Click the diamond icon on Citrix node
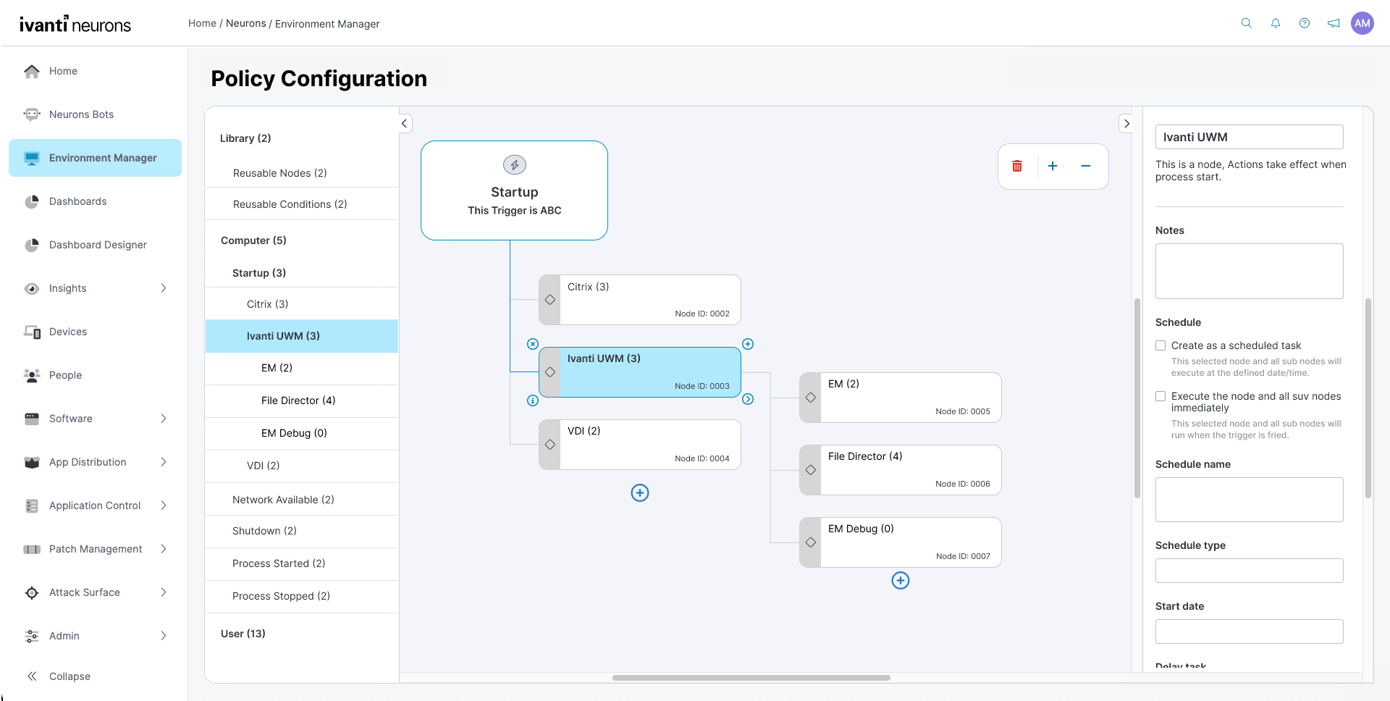Viewport: 1390px width, 701px height. tap(550, 300)
